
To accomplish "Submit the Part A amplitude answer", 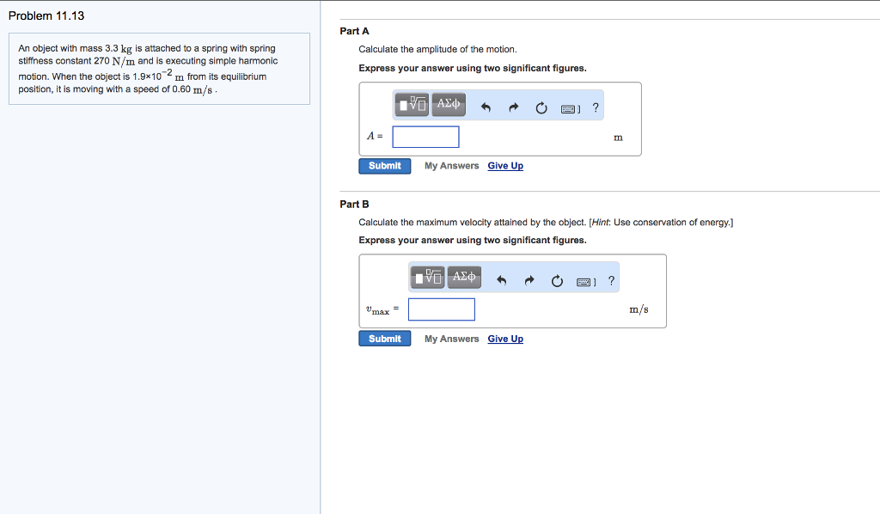I will point(384,166).
